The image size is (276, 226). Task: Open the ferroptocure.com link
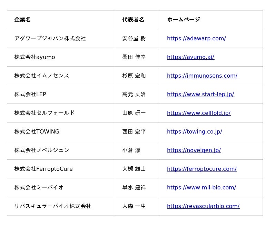coord(202,169)
